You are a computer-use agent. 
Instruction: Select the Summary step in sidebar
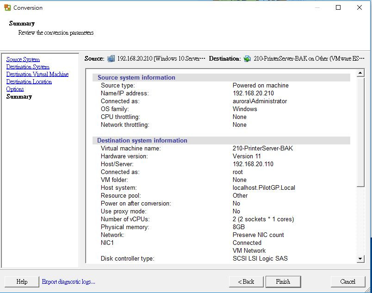19,97
